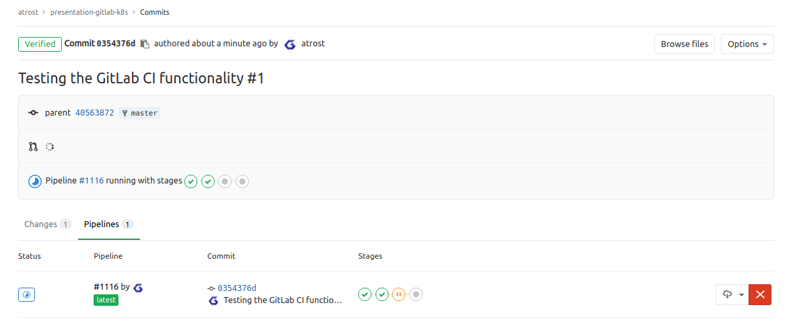793x334 pixels.
Task: Open parent commit 40563872 link
Action: click(x=94, y=113)
